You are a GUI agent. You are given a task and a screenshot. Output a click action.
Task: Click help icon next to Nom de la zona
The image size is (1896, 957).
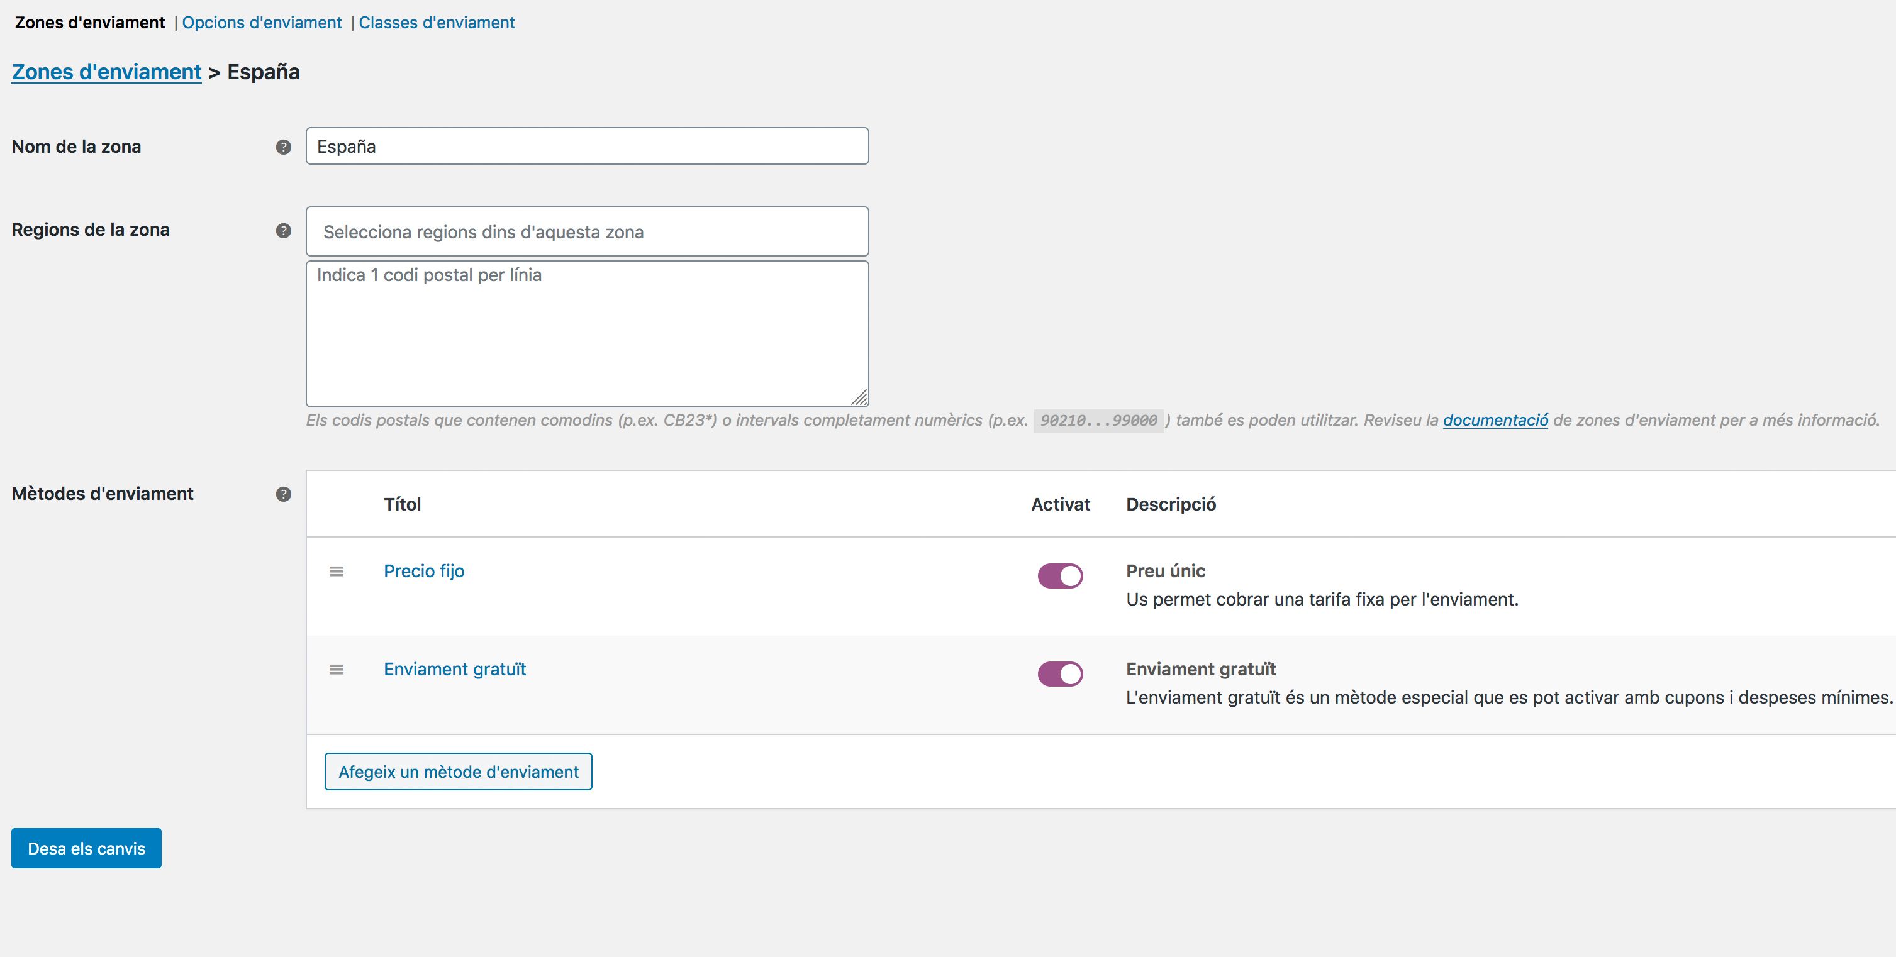click(x=283, y=147)
